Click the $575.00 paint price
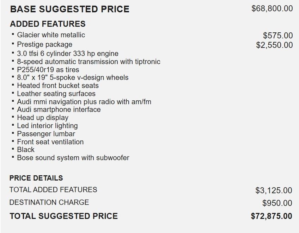The image size is (299, 233). (x=278, y=36)
